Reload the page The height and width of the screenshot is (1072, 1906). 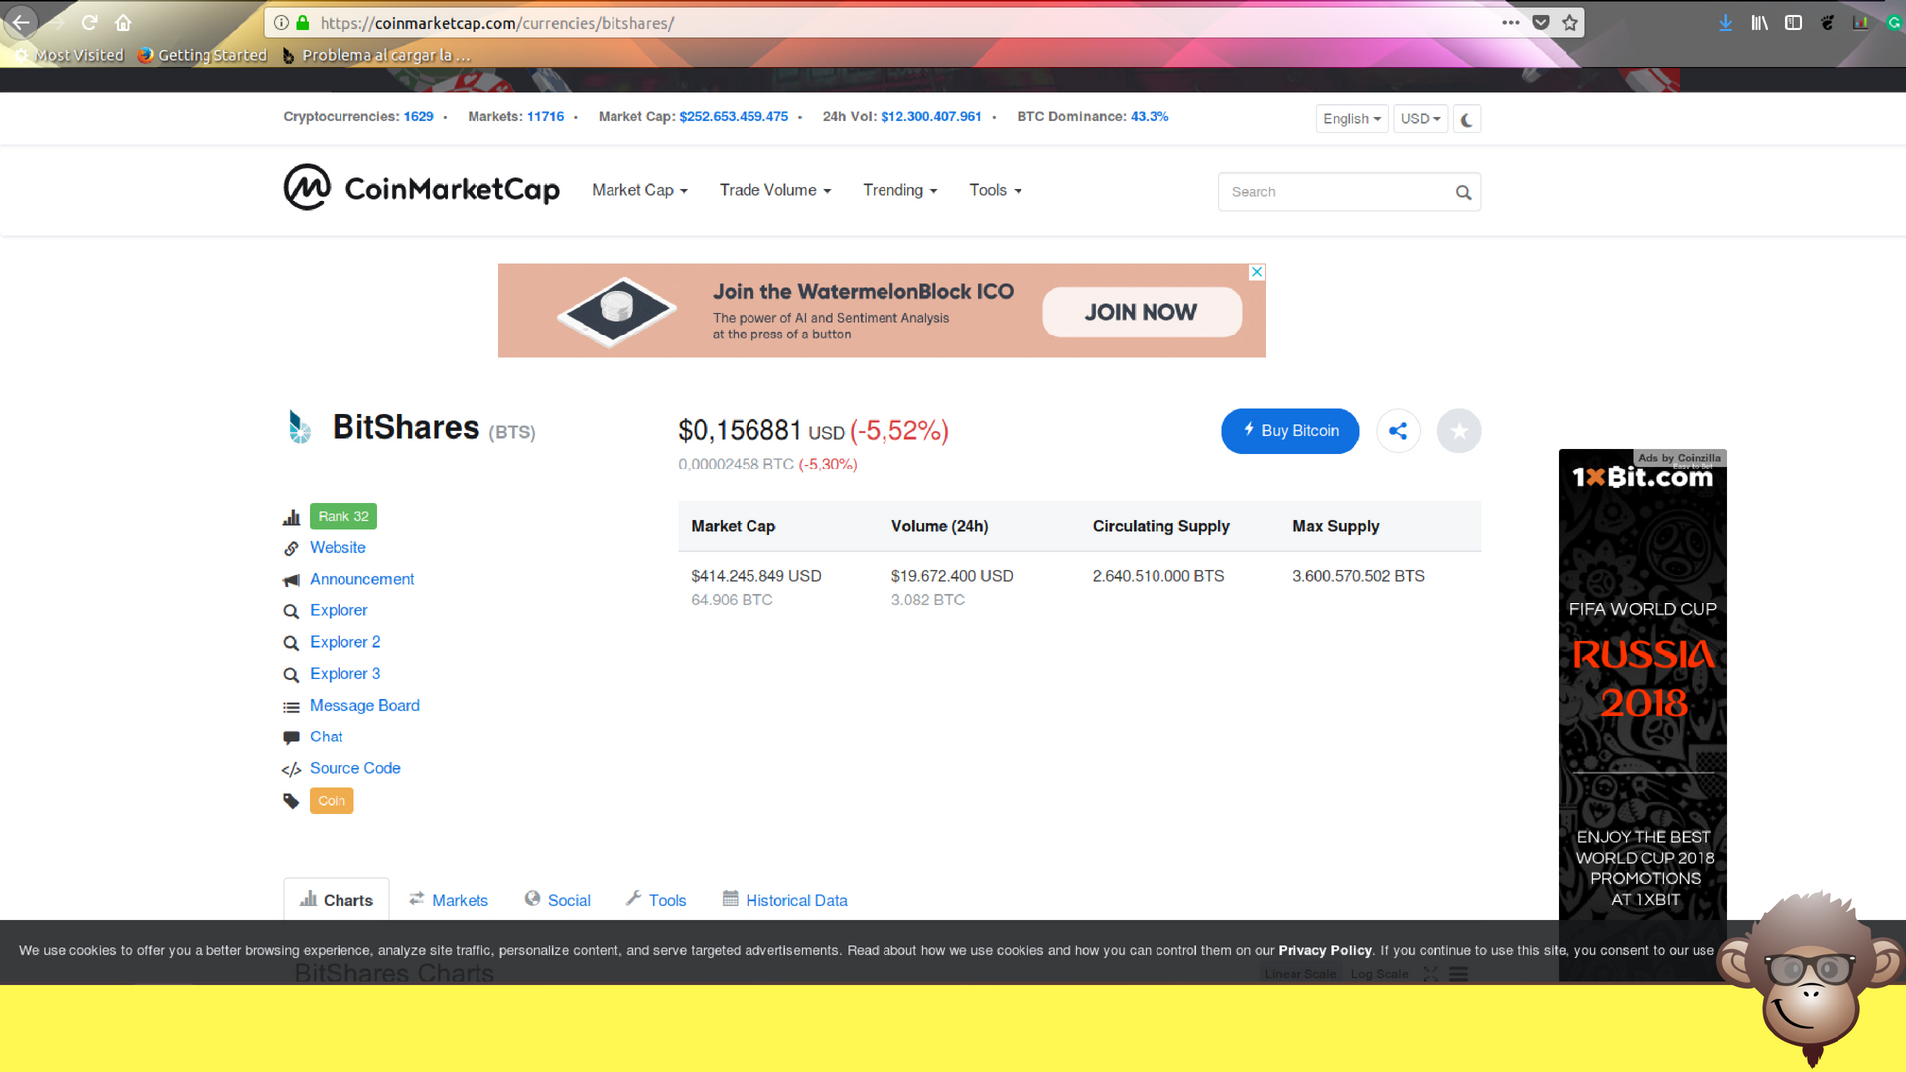[x=89, y=23]
